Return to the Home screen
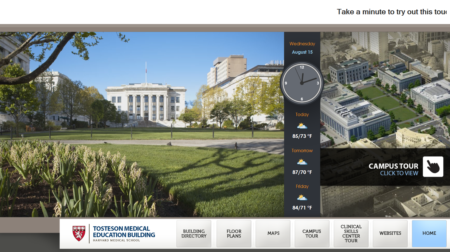 pos(429,234)
